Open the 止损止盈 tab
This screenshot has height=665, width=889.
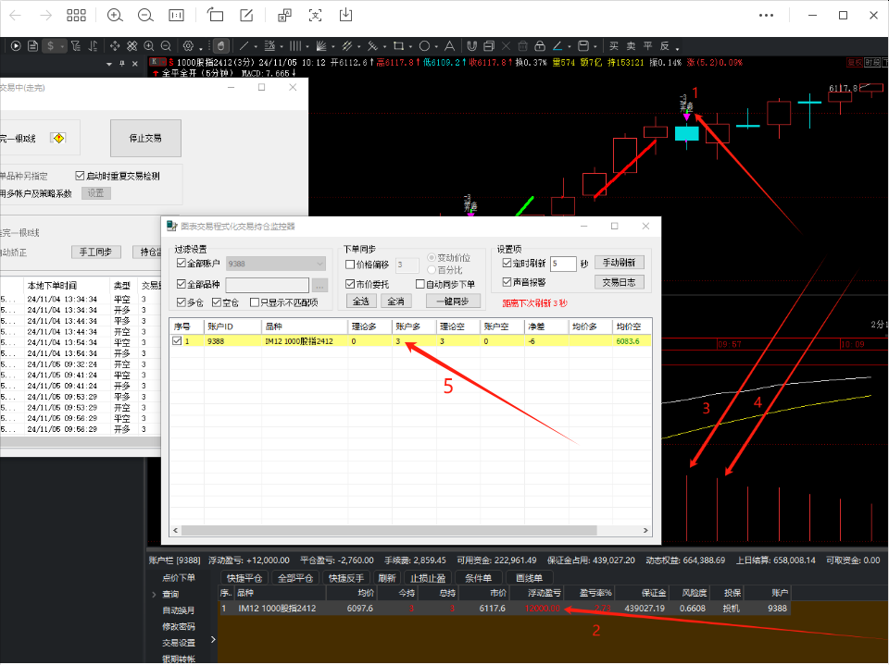[x=428, y=578]
